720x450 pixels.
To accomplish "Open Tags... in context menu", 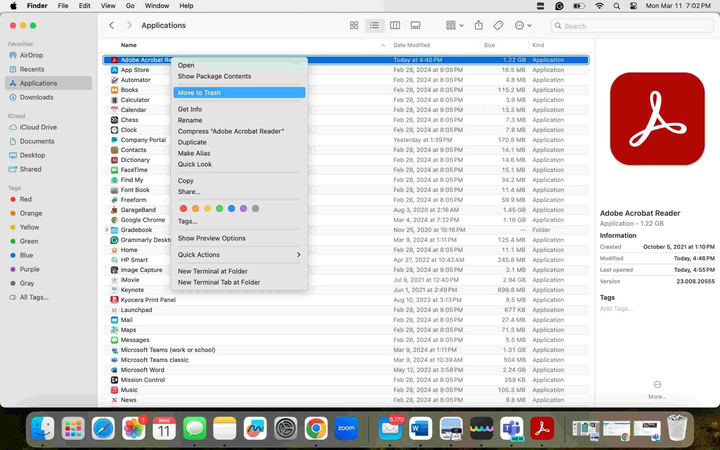I will [239, 221].
